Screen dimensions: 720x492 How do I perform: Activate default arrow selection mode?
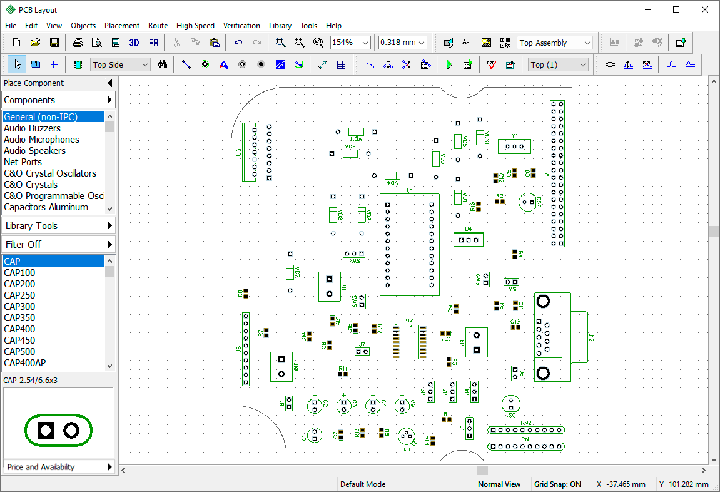point(17,64)
